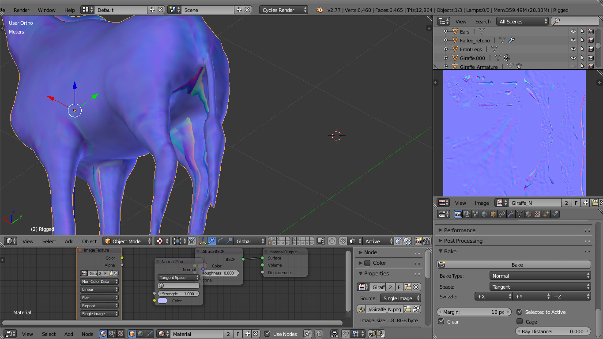Open the Global transform orientation dropdown
This screenshot has width=603, height=339.
click(250, 241)
